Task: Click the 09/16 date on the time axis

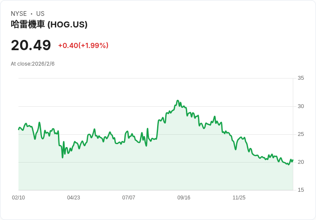Action: (x=184, y=198)
